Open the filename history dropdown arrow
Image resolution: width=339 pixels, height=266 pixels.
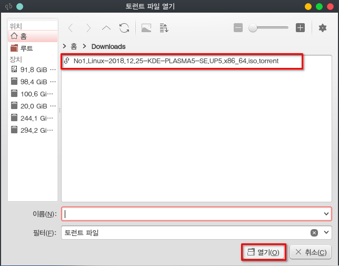pos(326,214)
